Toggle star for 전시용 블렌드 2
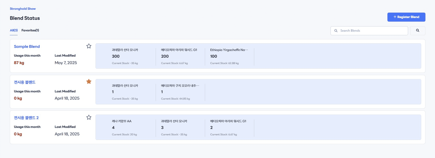 click(89, 117)
